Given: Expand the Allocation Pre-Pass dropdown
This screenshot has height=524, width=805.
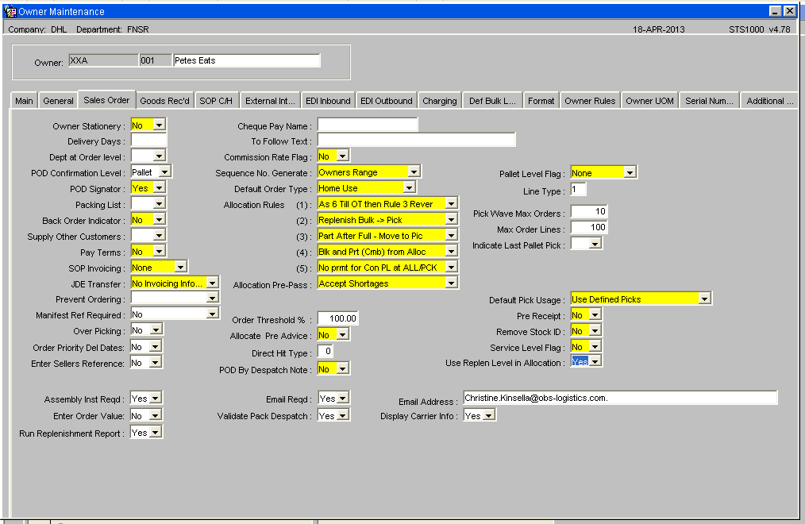Looking at the screenshot, I should 451,283.
